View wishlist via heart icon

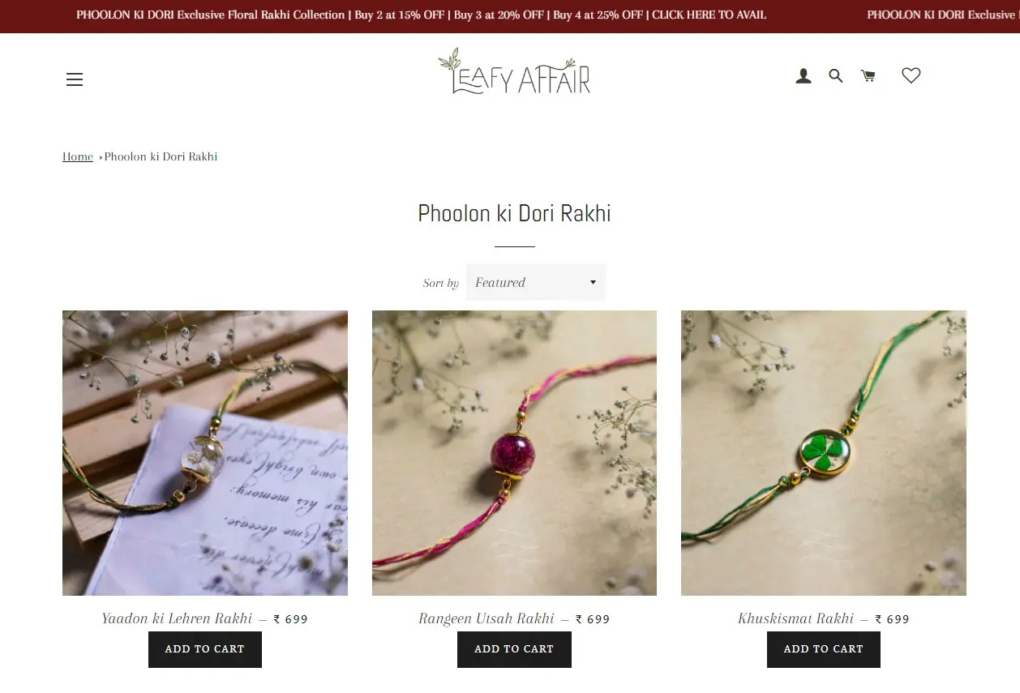click(911, 75)
